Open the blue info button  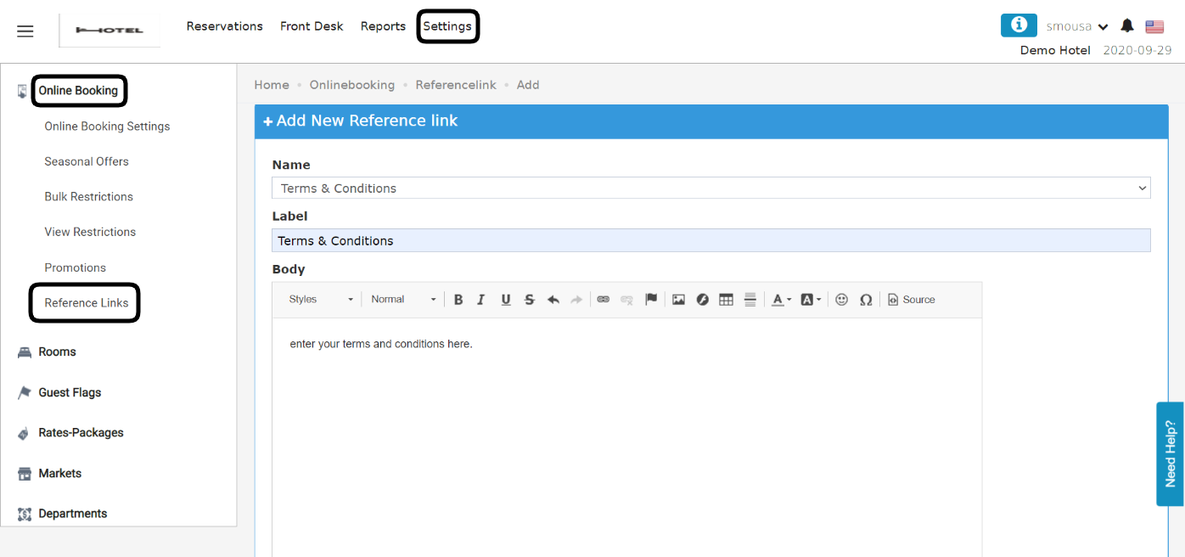tap(1019, 25)
